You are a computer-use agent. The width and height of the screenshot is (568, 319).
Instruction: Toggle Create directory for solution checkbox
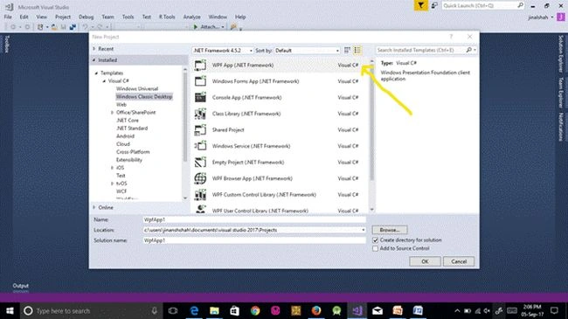pyautogui.click(x=375, y=240)
